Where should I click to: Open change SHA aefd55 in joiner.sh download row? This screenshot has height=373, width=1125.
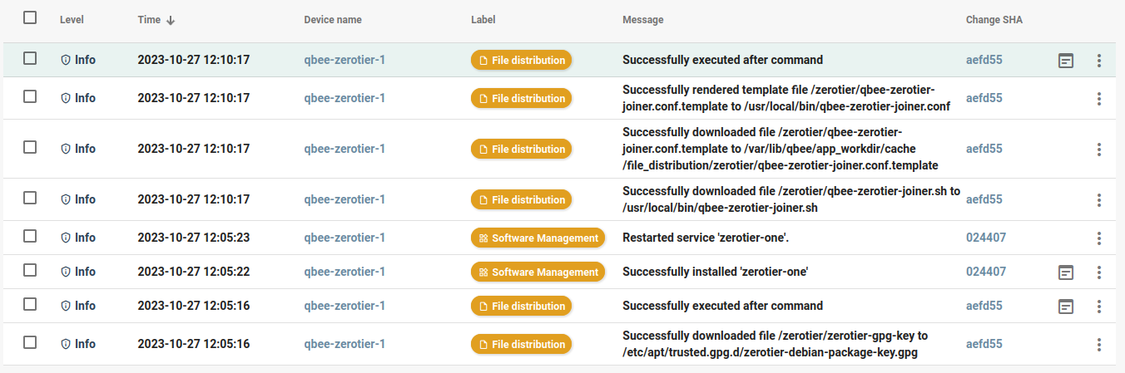pos(984,199)
